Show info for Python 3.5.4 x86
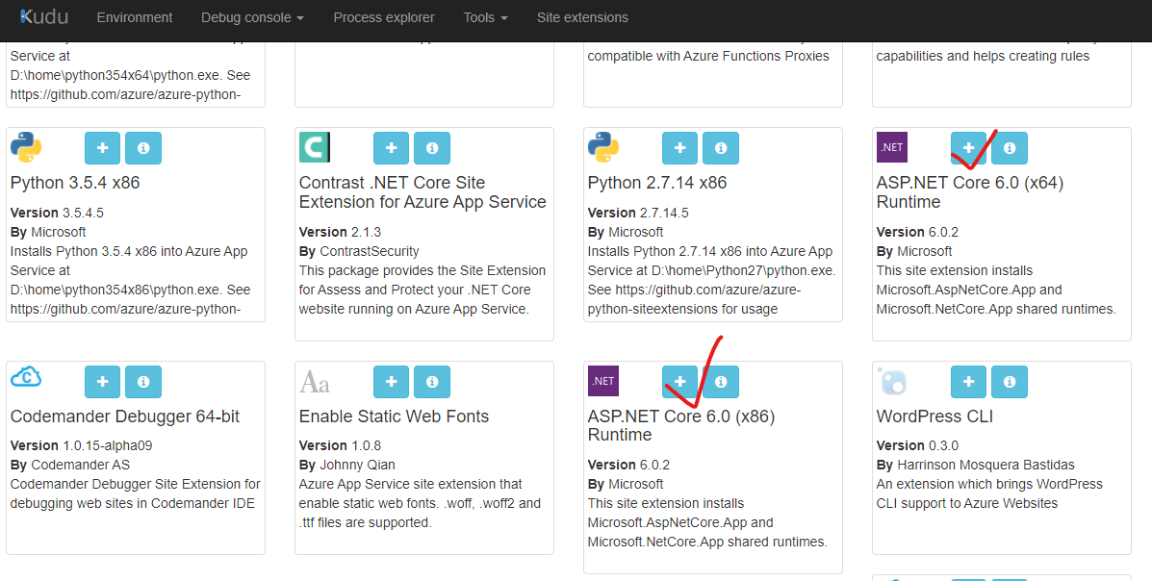1152x581 pixels. (143, 147)
